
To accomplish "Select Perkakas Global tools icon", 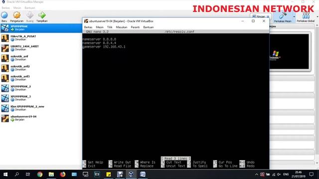I will [306, 15].
